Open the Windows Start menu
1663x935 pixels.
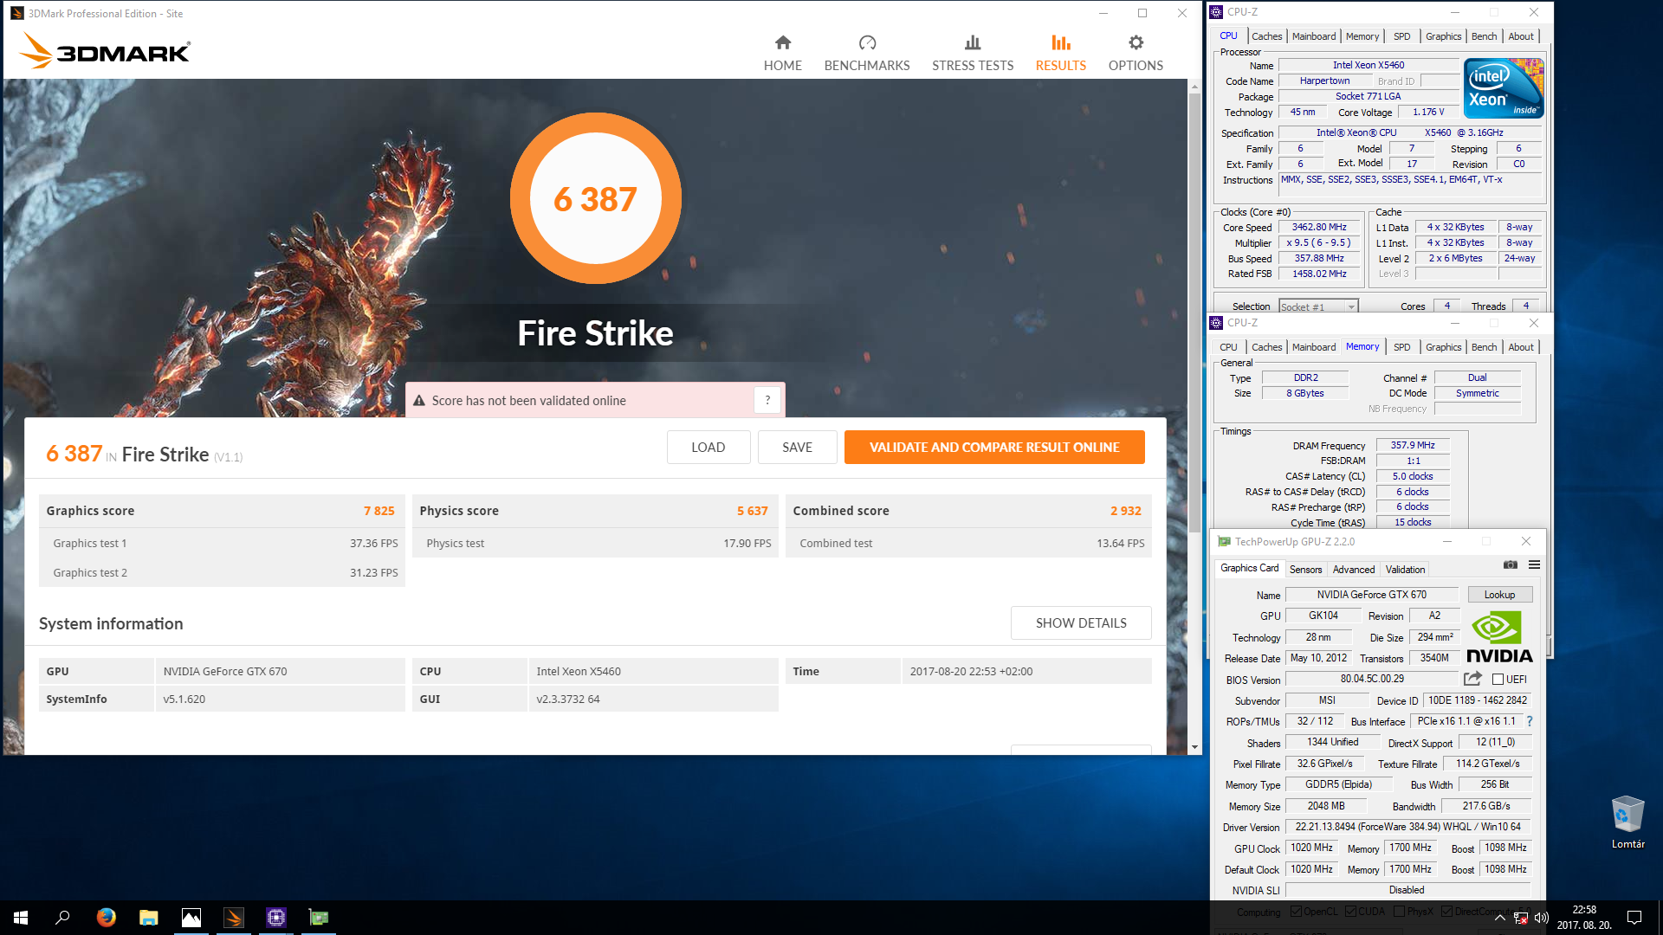point(21,918)
